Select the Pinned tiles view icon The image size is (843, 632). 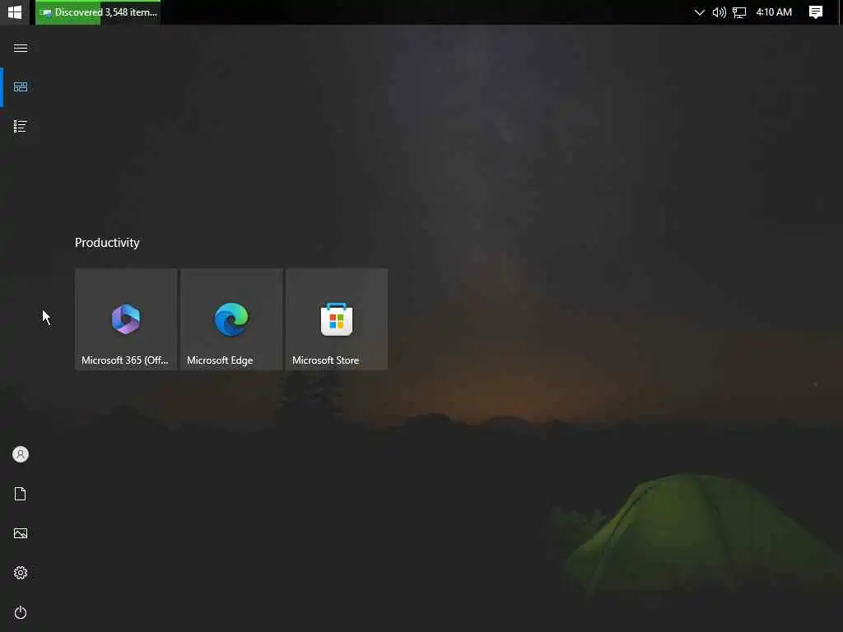pos(21,86)
